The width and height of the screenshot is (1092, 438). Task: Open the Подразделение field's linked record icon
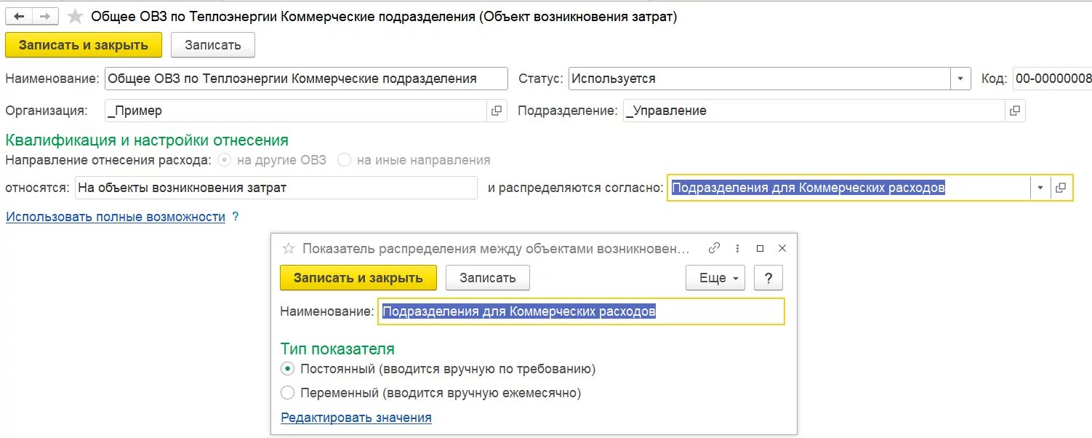pos(1014,111)
